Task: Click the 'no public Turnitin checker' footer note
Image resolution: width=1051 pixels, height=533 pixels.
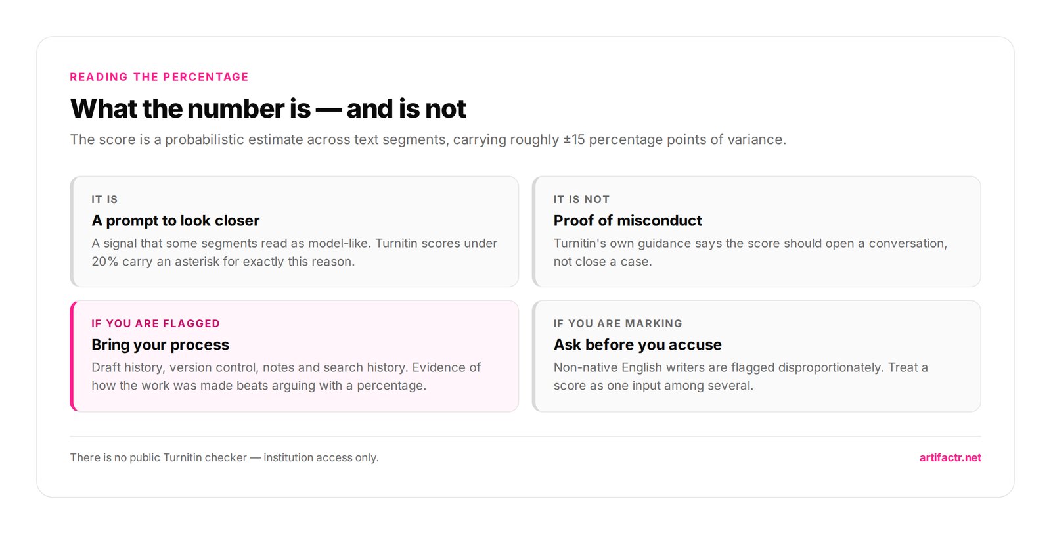Action: point(224,457)
